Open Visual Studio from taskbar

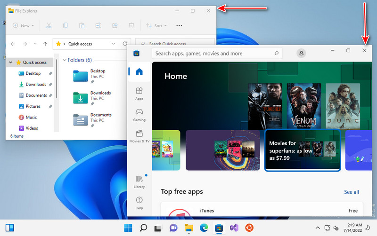pyautogui.click(x=234, y=228)
